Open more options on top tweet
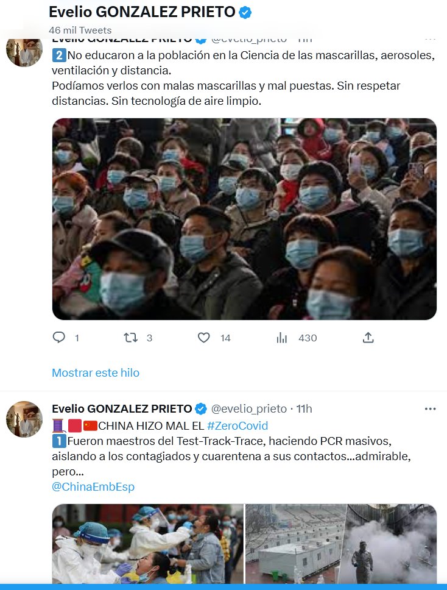This screenshot has width=447, height=590. coord(430,39)
